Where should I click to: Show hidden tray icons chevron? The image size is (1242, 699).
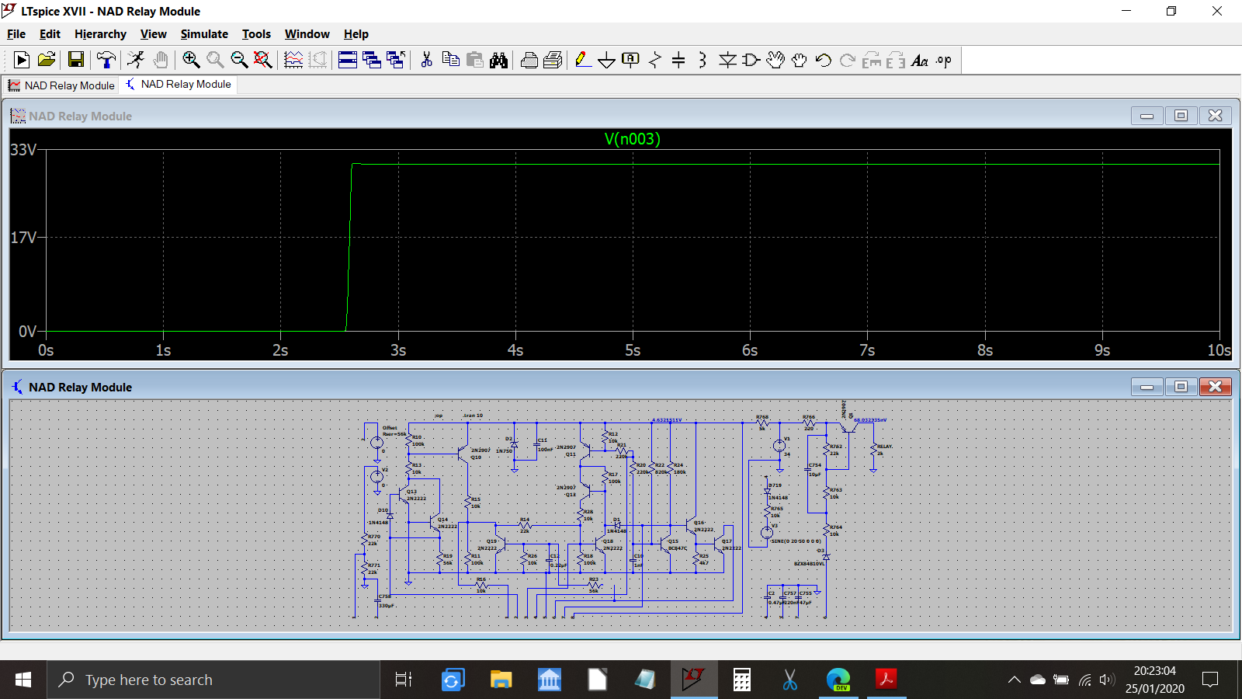coord(1015,680)
